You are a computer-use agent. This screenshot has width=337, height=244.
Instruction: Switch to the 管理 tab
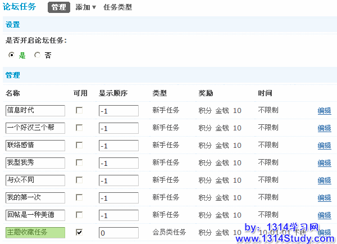[59, 7]
